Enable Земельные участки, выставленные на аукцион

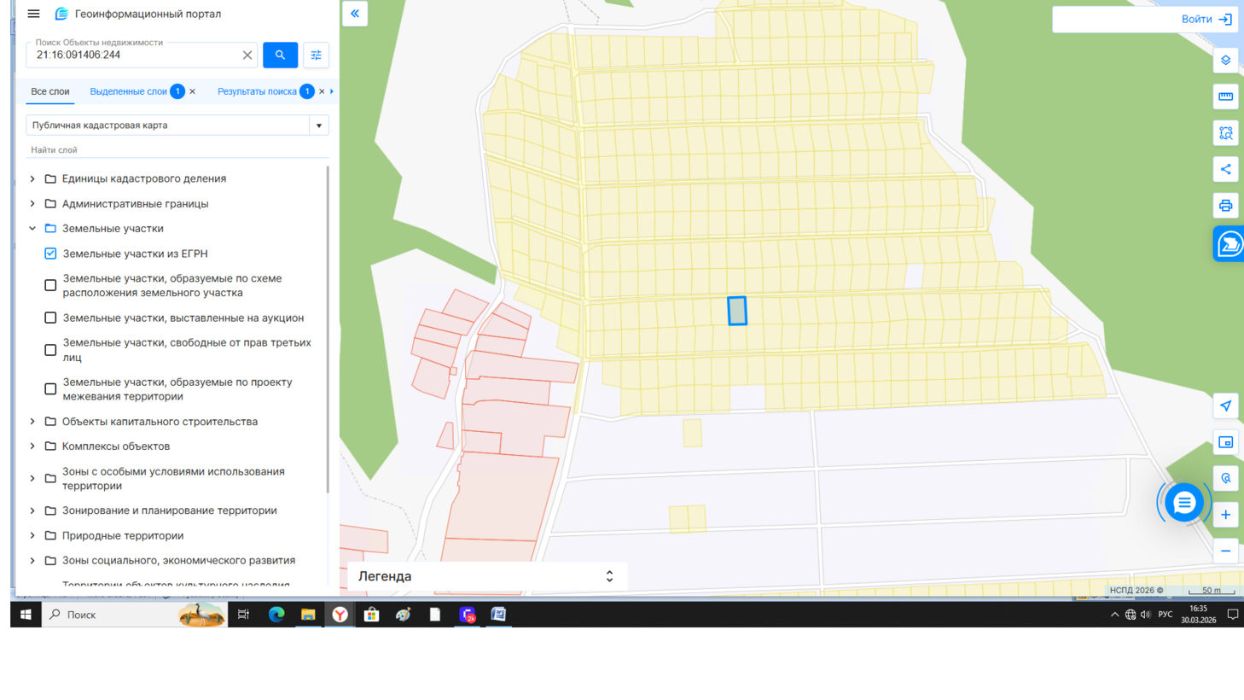50,318
